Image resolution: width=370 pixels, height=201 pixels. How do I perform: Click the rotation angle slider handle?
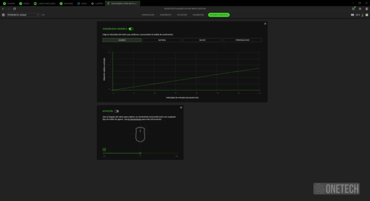[x=140, y=153]
